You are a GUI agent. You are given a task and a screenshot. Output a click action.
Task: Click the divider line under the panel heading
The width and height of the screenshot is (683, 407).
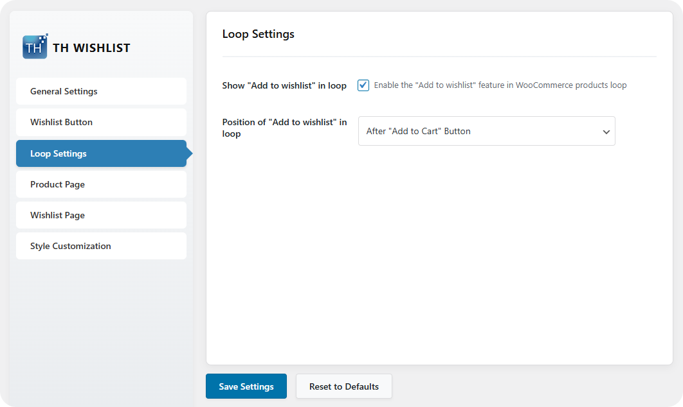tap(439, 57)
